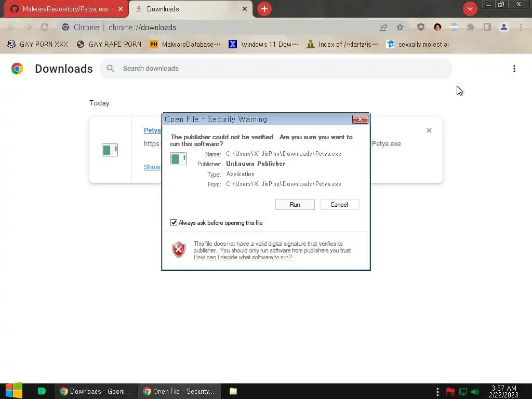Remove the Petya.exe download from the list
The height and width of the screenshot is (399, 532).
(429, 130)
